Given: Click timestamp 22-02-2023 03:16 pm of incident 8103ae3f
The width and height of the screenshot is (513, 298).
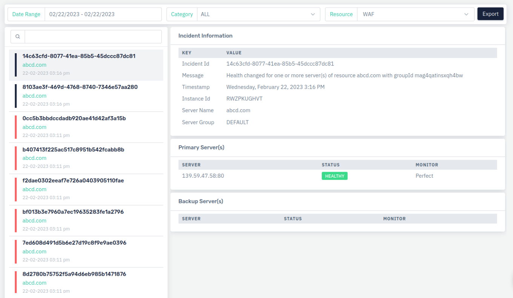Looking at the screenshot, I should click(46, 104).
